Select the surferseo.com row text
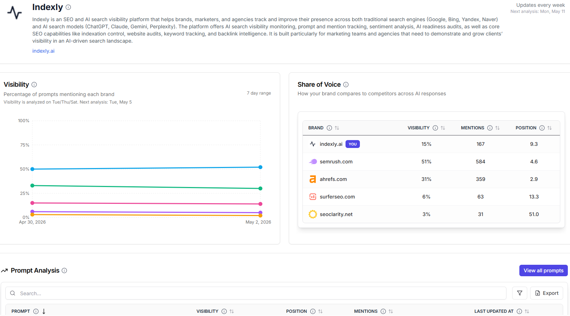Viewport: 570px width, 316px height. pos(337,197)
